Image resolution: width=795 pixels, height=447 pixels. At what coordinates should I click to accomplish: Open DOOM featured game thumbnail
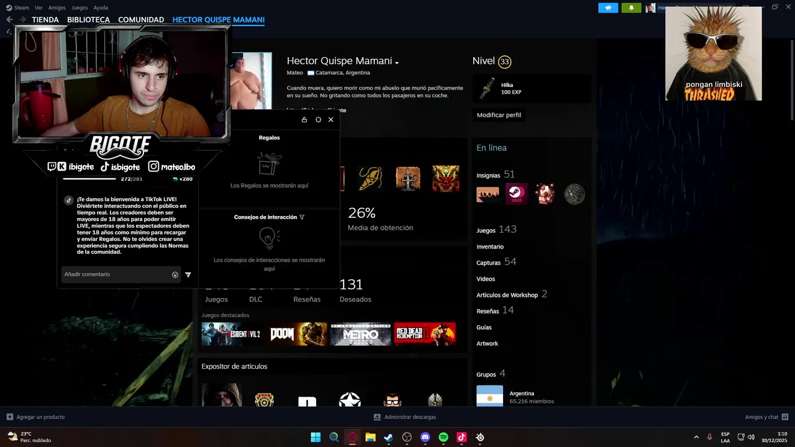click(296, 334)
